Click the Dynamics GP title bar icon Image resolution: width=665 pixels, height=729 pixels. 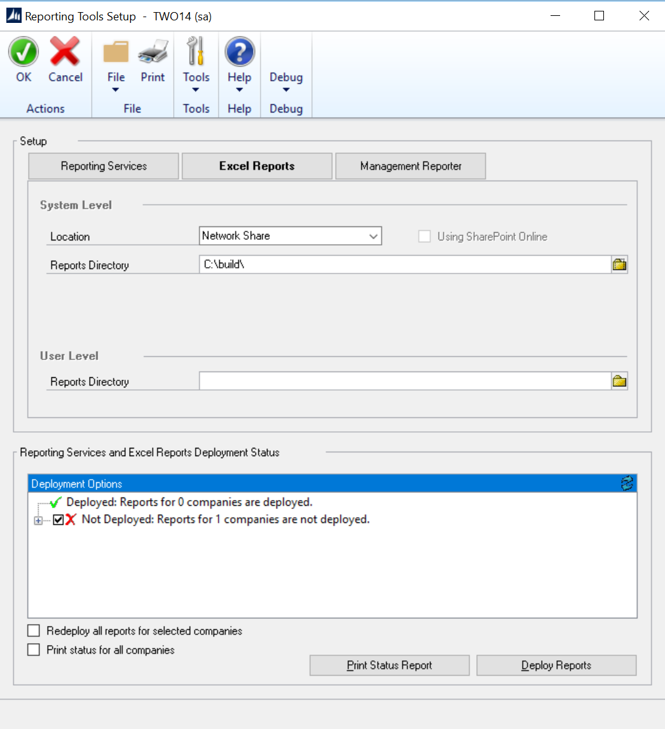(x=13, y=16)
